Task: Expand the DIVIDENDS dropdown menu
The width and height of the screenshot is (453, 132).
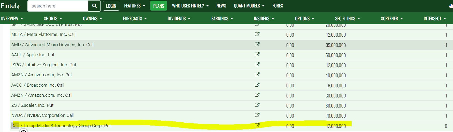Action: (x=179, y=19)
